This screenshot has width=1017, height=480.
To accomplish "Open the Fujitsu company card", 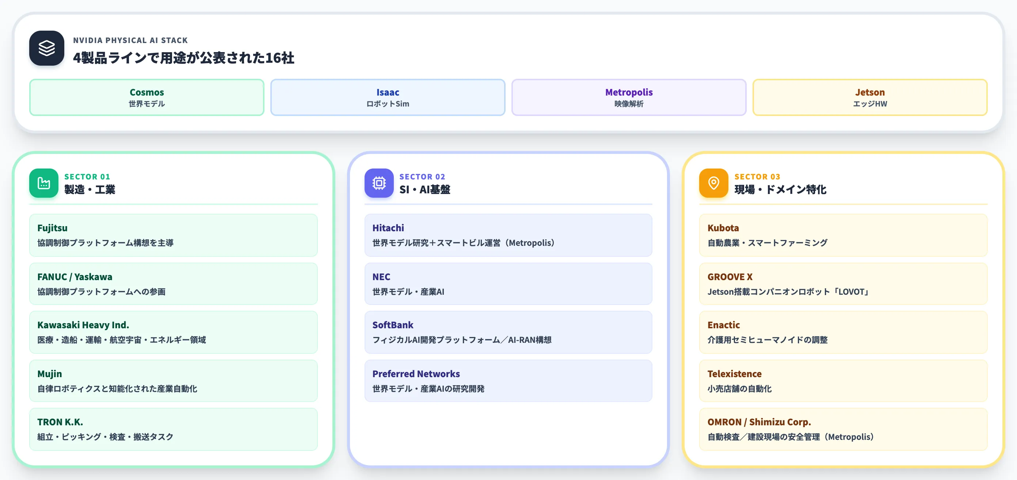I will point(173,235).
